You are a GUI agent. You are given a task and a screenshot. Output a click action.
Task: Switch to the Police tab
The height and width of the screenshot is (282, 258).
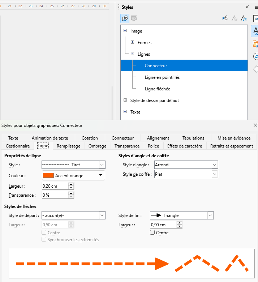pos(153,146)
